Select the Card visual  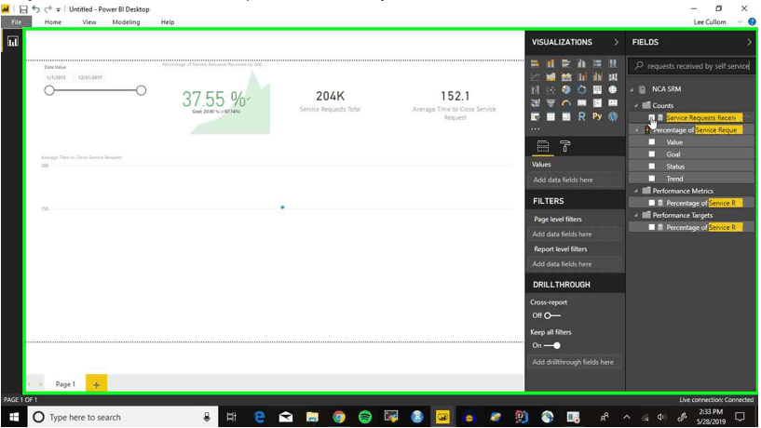581,102
